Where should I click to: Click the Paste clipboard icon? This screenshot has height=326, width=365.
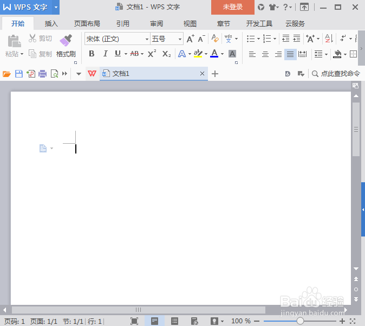pos(14,41)
